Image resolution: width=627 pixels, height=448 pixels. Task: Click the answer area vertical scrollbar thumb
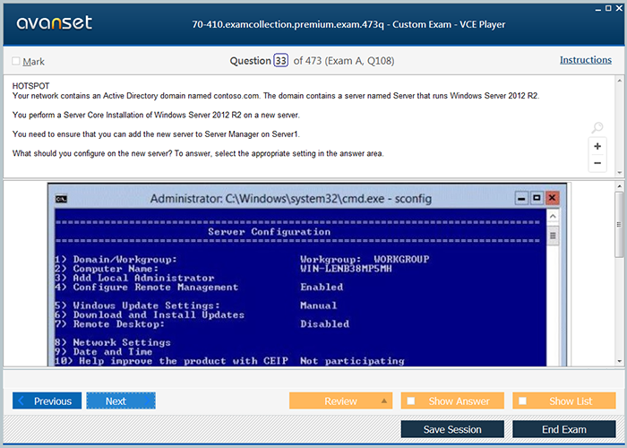[x=620, y=224]
